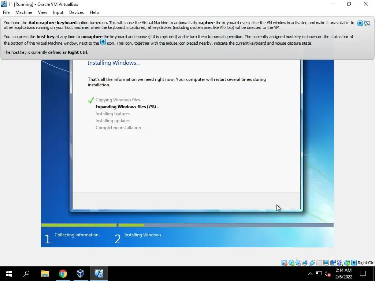The image size is (375, 281).
Task: Open the File menu
Action: (6, 12)
